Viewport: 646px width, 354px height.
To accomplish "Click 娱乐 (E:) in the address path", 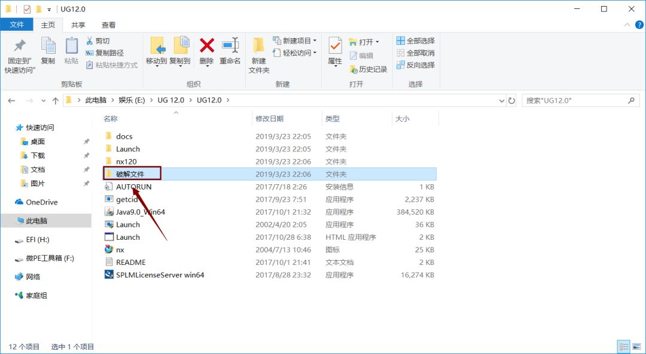I will coord(132,100).
